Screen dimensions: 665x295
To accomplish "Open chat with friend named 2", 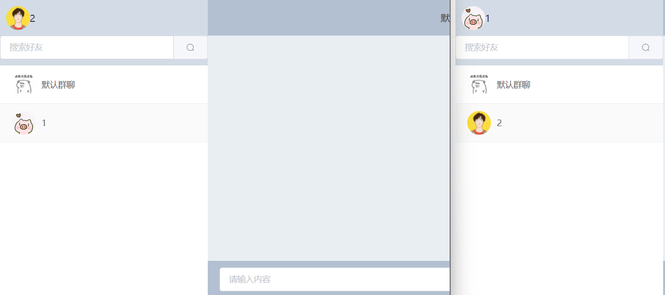I will pos(559,123).
